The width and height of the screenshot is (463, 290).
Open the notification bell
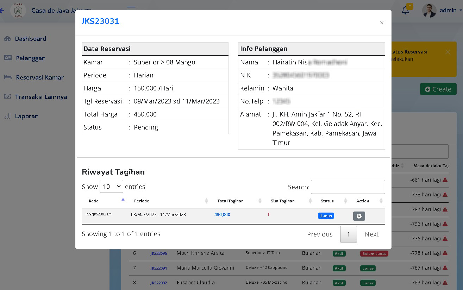pos(405,11)
